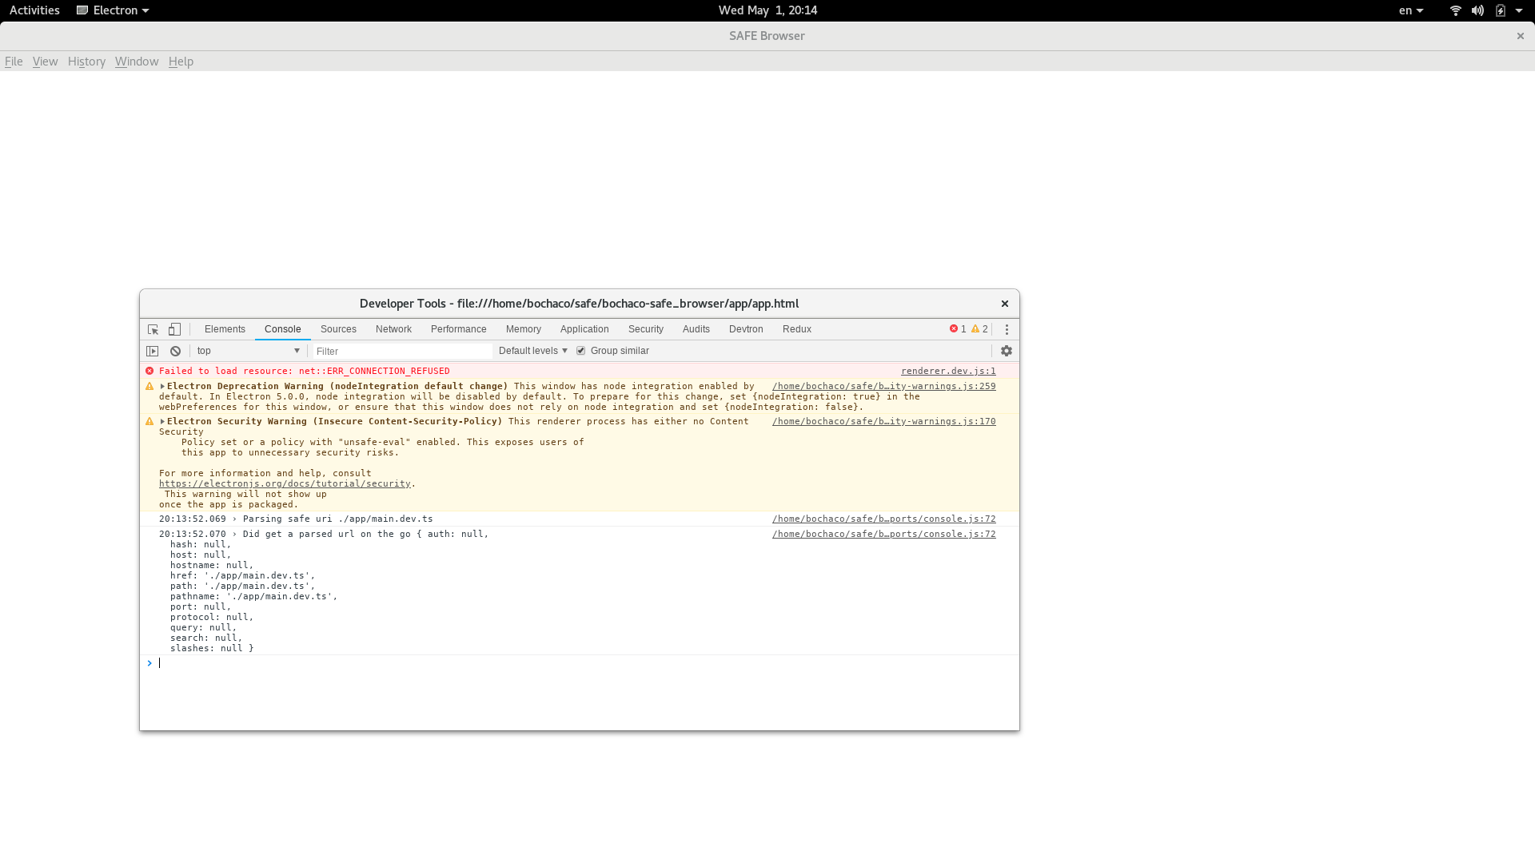Expand the Electron Security Warning entry
This screenshot has height=863, width=1535.
tap(161, 421)
